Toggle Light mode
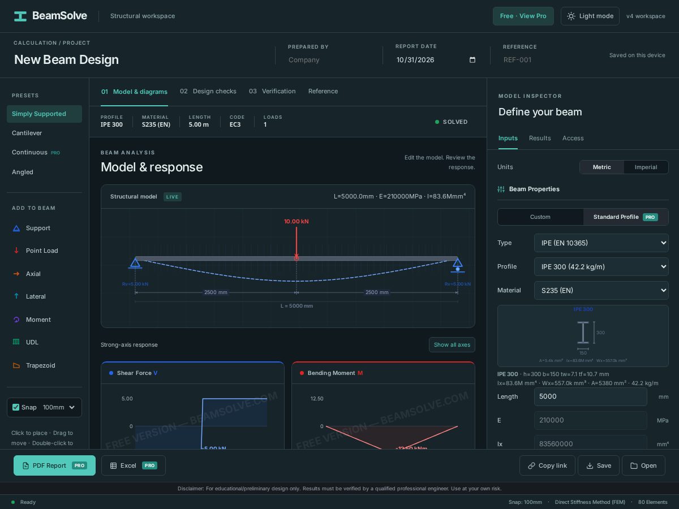The width and height of the screenshot is (679, 509). [x=590, y=16]
